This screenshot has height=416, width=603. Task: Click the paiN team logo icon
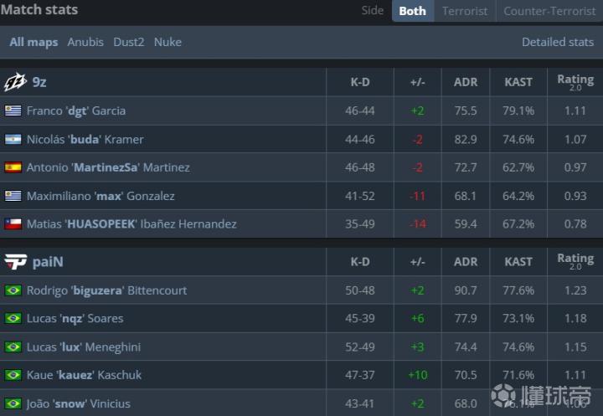[x=15, y=262]
